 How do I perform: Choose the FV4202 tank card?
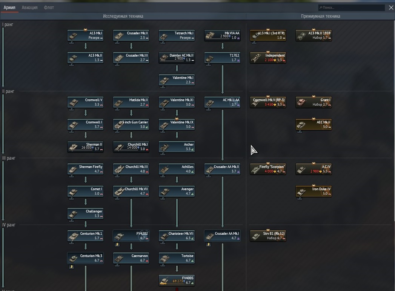click(x=131, y=236)
